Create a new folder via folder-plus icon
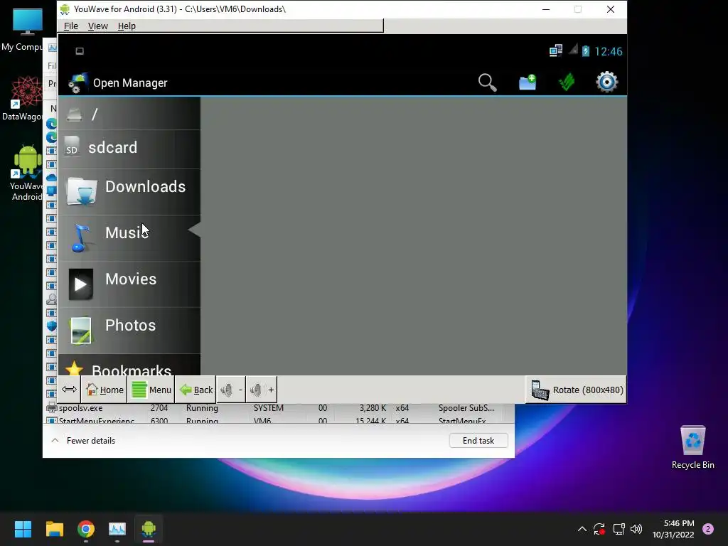 coord(528,82)
